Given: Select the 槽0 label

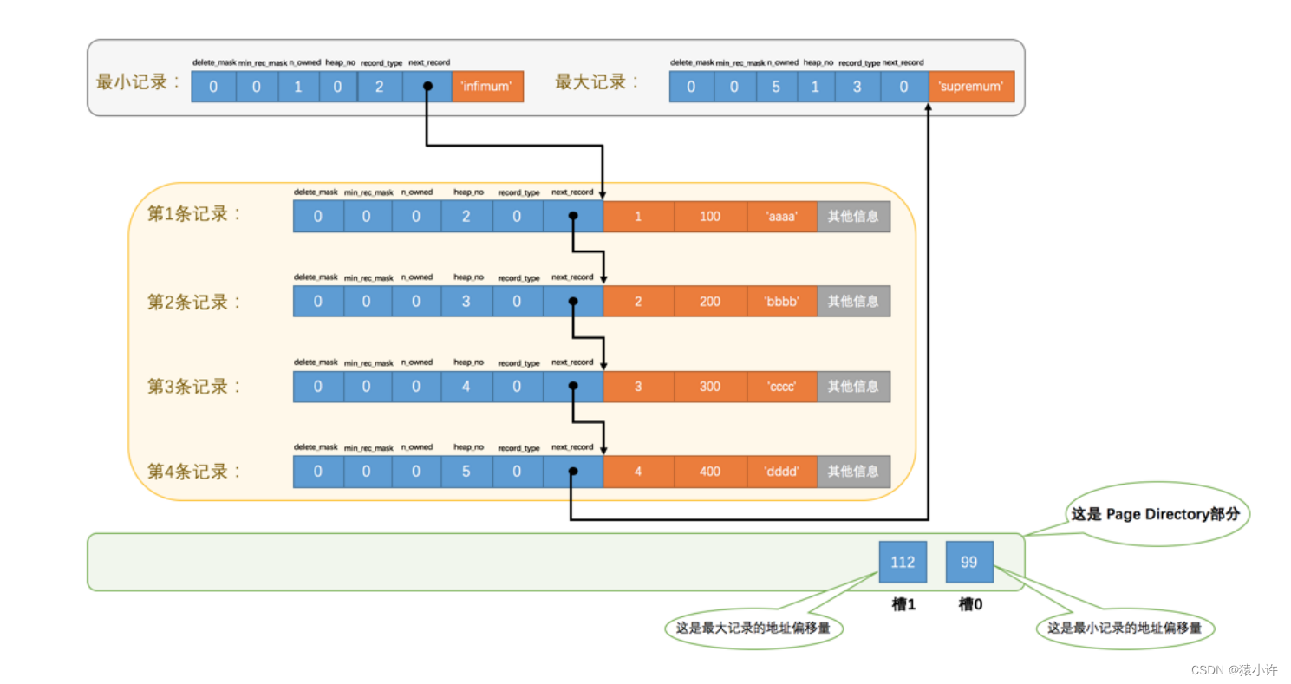Looking at the screenshot, I should 970,605.
